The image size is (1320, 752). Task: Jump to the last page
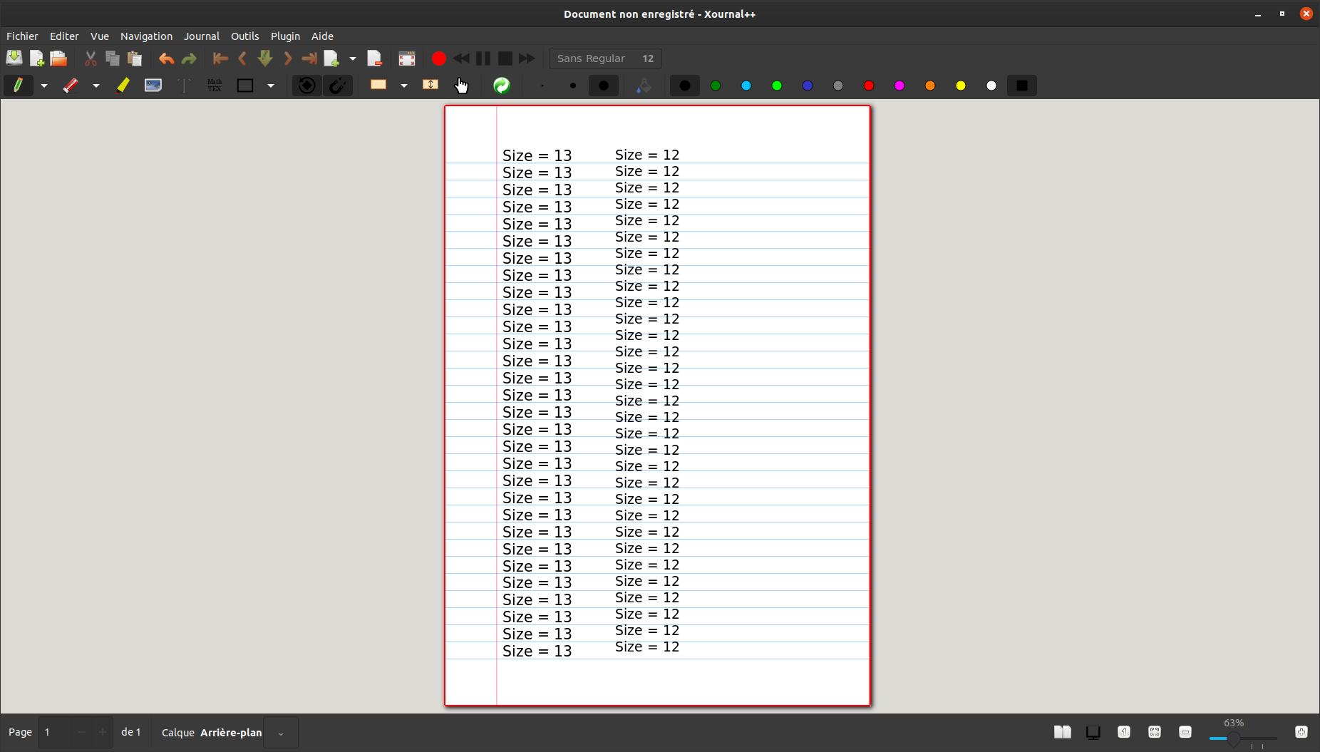pos(309,58)
